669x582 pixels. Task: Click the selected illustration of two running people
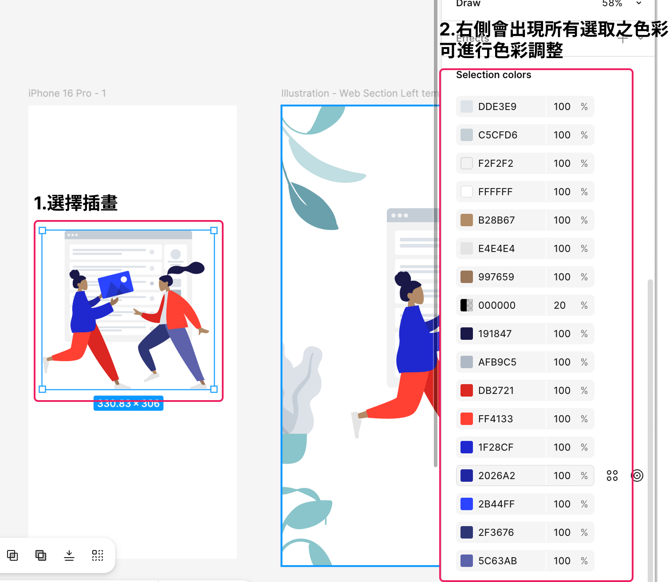point(128,311)
